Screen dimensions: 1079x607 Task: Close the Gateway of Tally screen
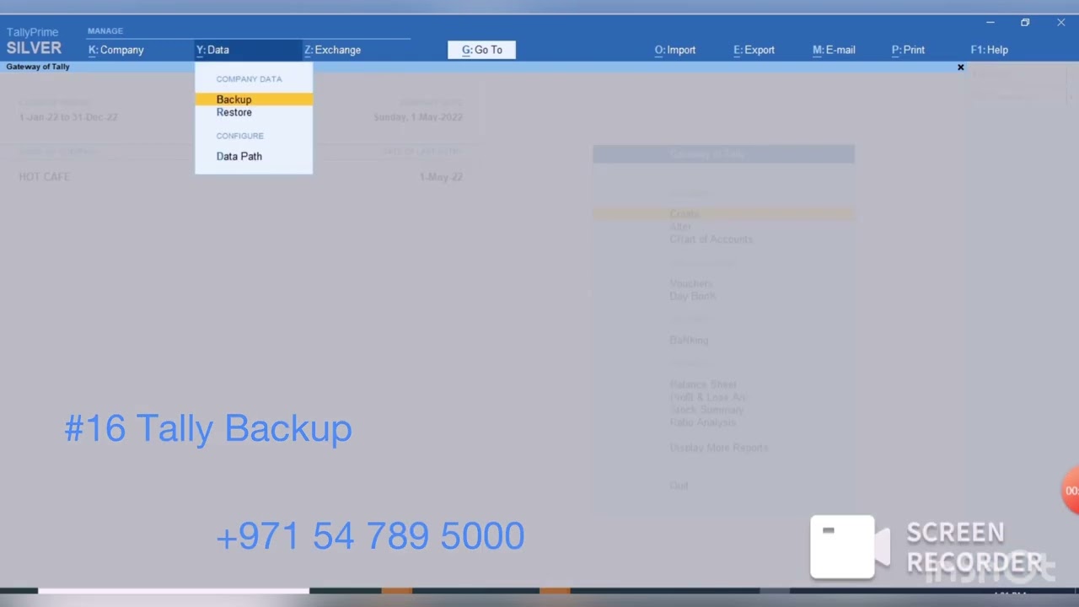coord(960,67)
